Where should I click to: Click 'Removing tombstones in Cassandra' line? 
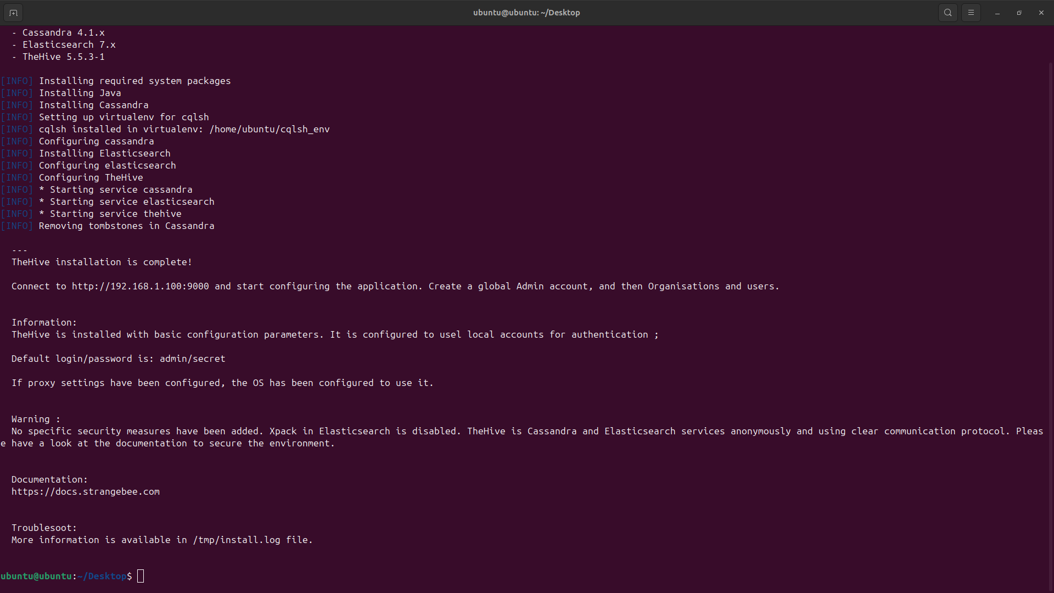[x=126, y=226]
